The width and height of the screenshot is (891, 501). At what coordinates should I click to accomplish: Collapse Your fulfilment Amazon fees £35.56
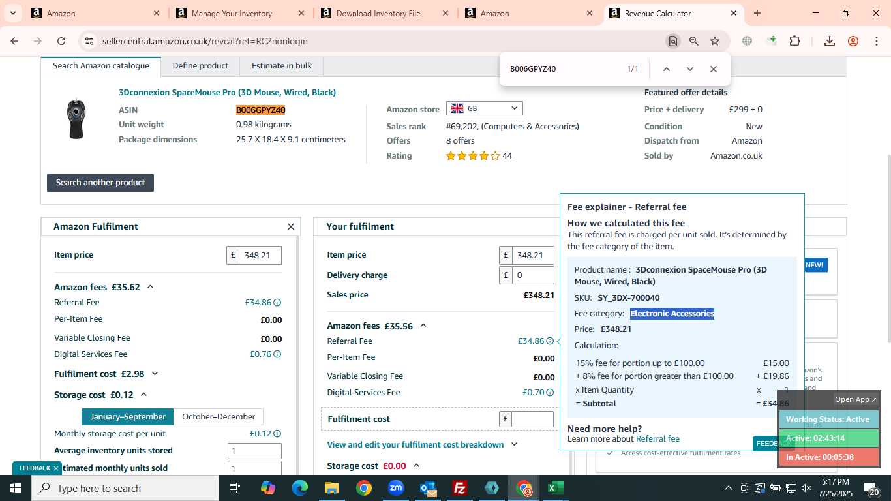point(423,326)
